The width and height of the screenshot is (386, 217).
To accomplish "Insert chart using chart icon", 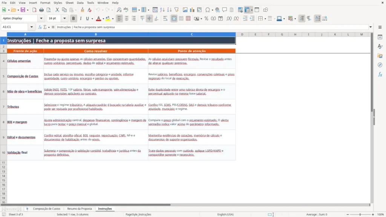I will coord(192,10).
